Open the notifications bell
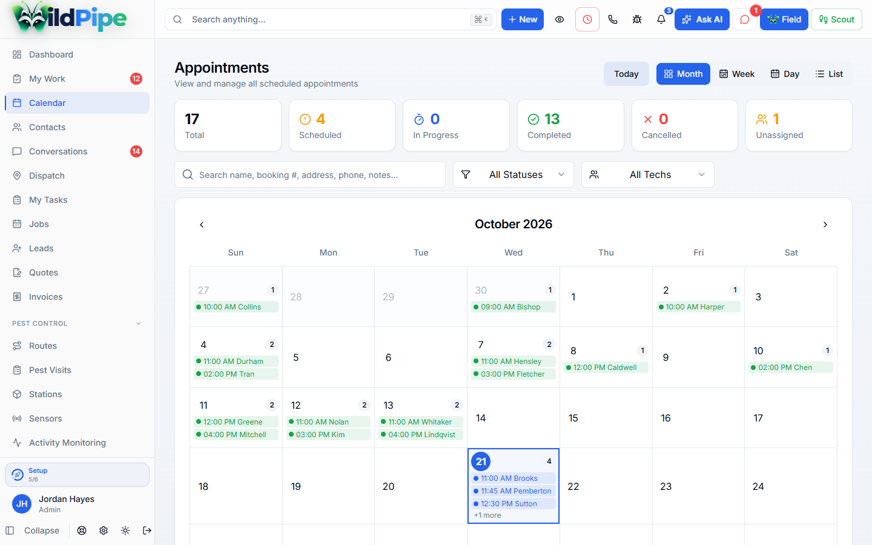The height and width of the screenshot is (545, 872). point(661,19)
